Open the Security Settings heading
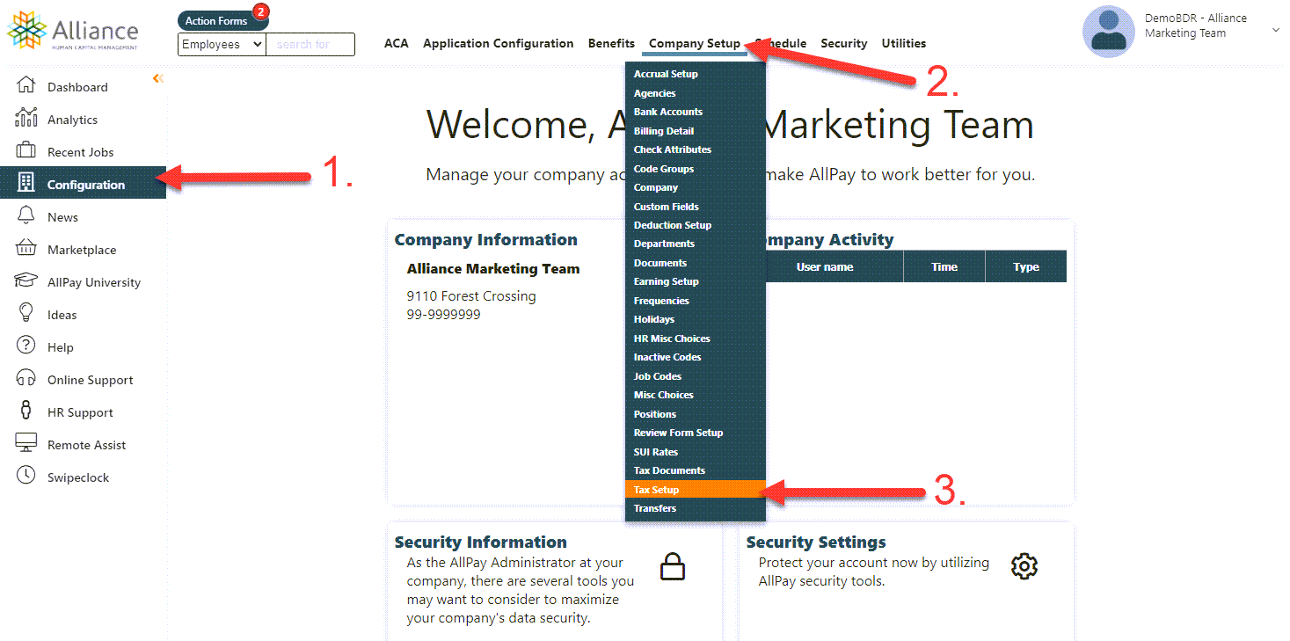1290x641 pixels. 816,542
